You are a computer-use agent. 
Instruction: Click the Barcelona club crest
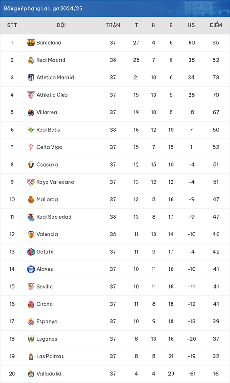point(31,42)
